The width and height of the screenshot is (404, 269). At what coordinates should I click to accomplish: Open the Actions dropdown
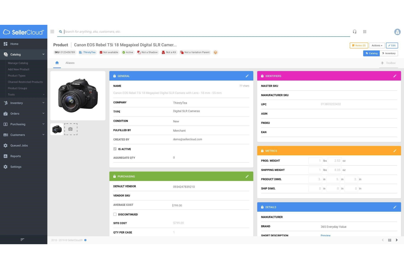coord(377,46)
